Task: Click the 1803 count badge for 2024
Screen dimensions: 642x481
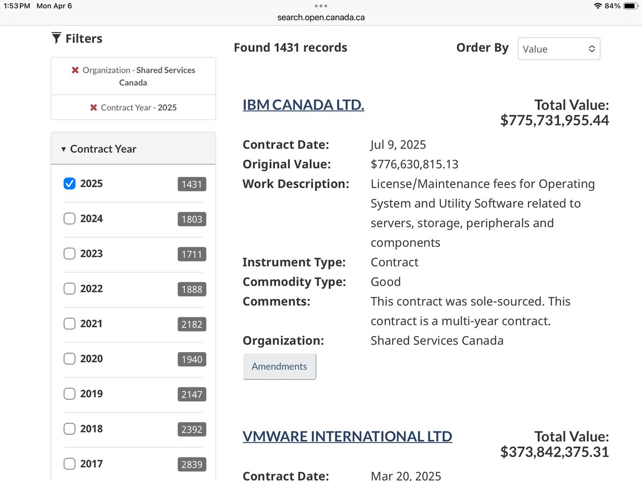Action: (x=192, y=220)
